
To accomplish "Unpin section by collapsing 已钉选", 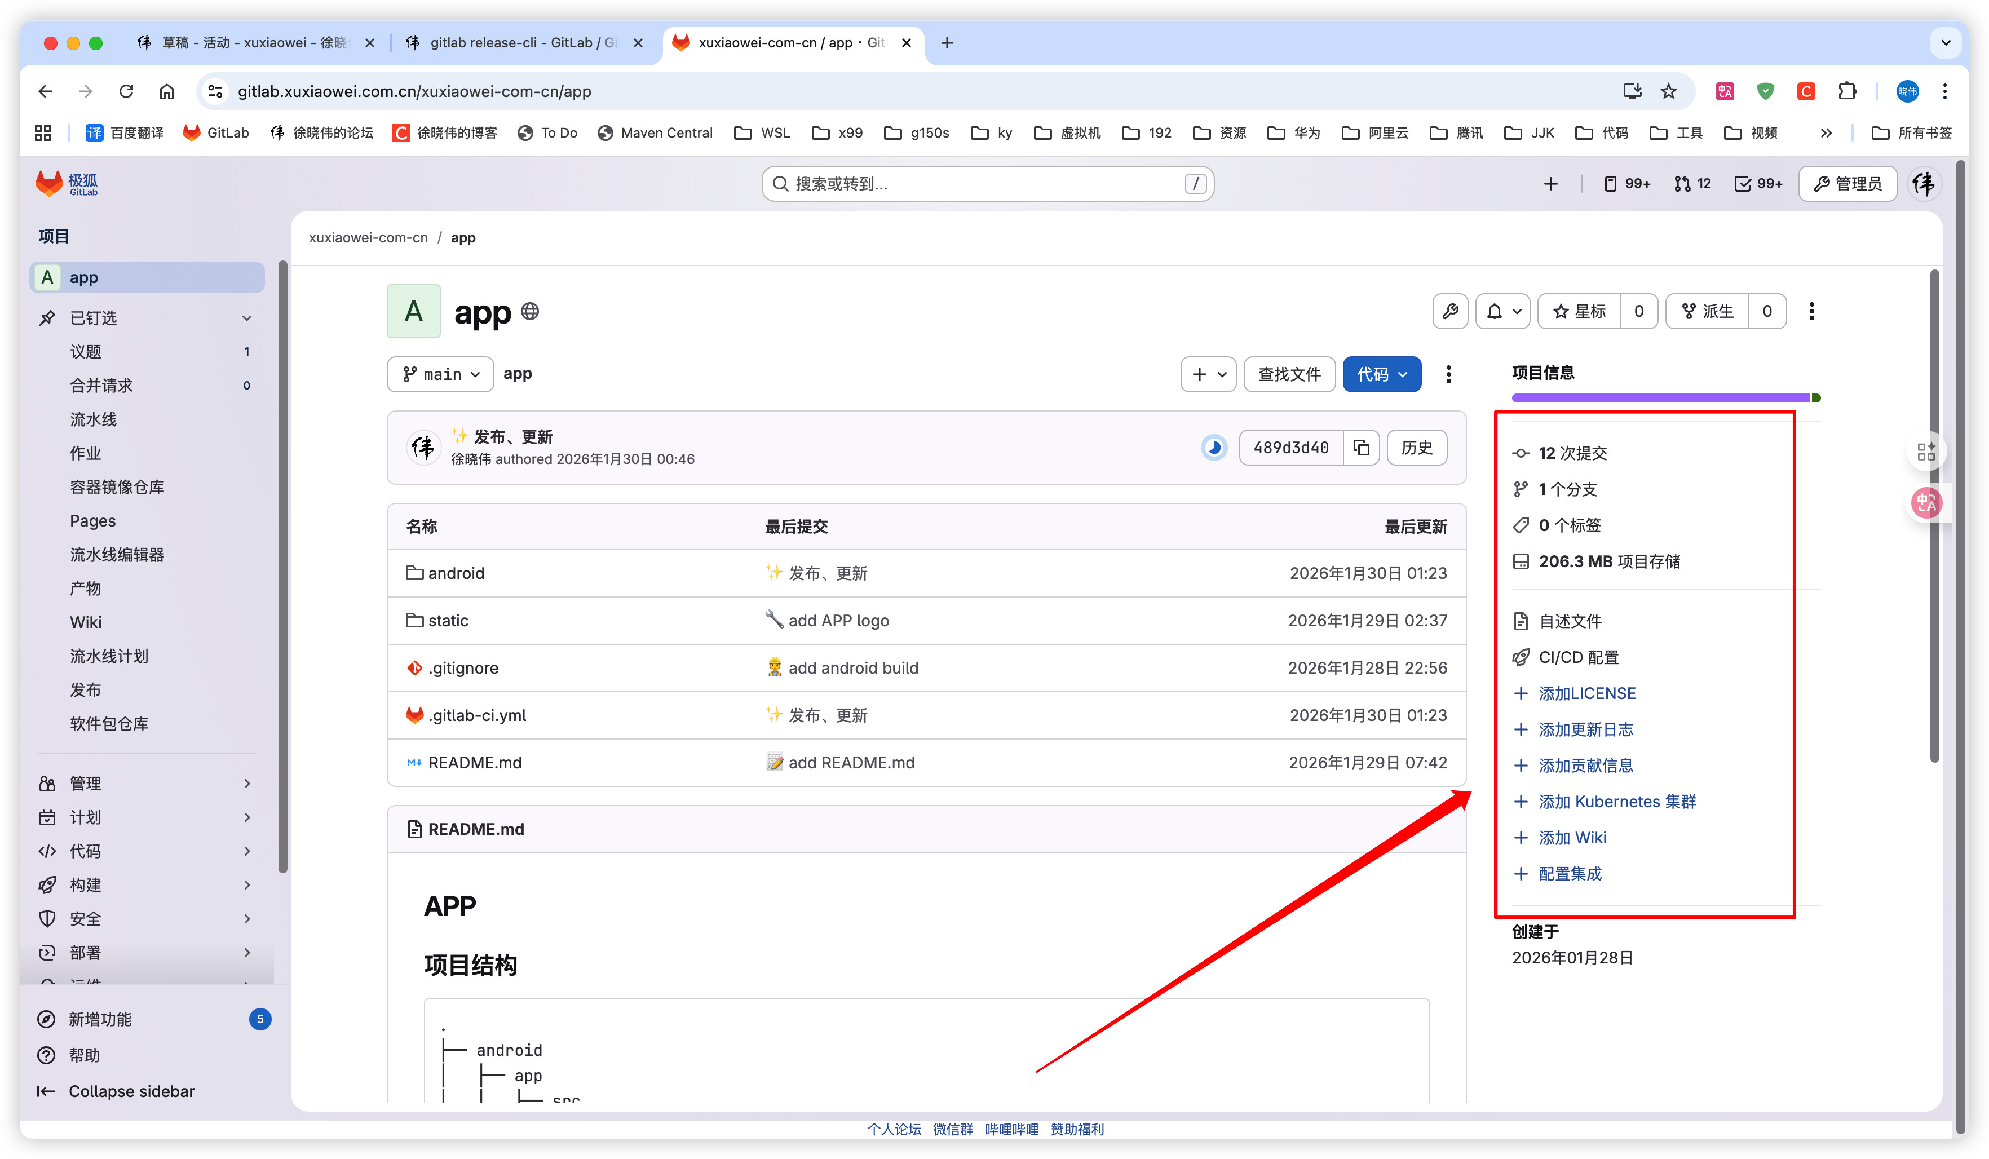I will 247,318.
